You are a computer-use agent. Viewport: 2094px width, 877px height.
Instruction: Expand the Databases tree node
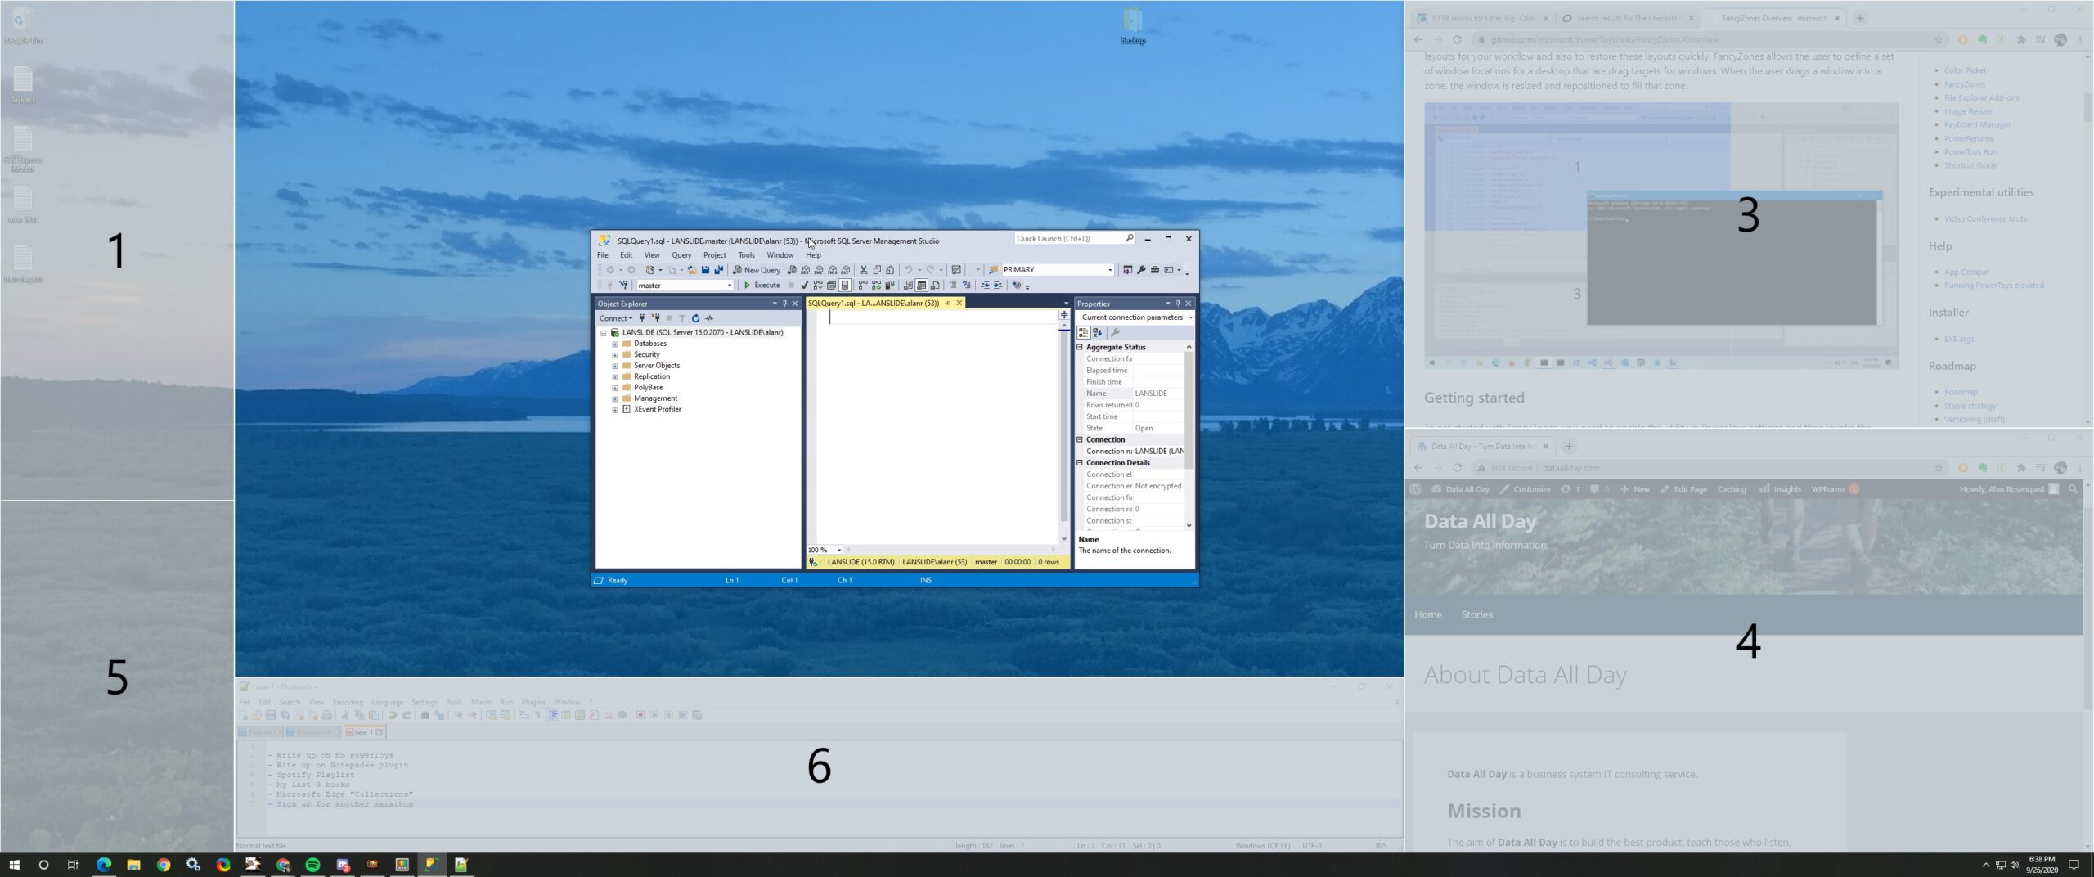(615, 344)
